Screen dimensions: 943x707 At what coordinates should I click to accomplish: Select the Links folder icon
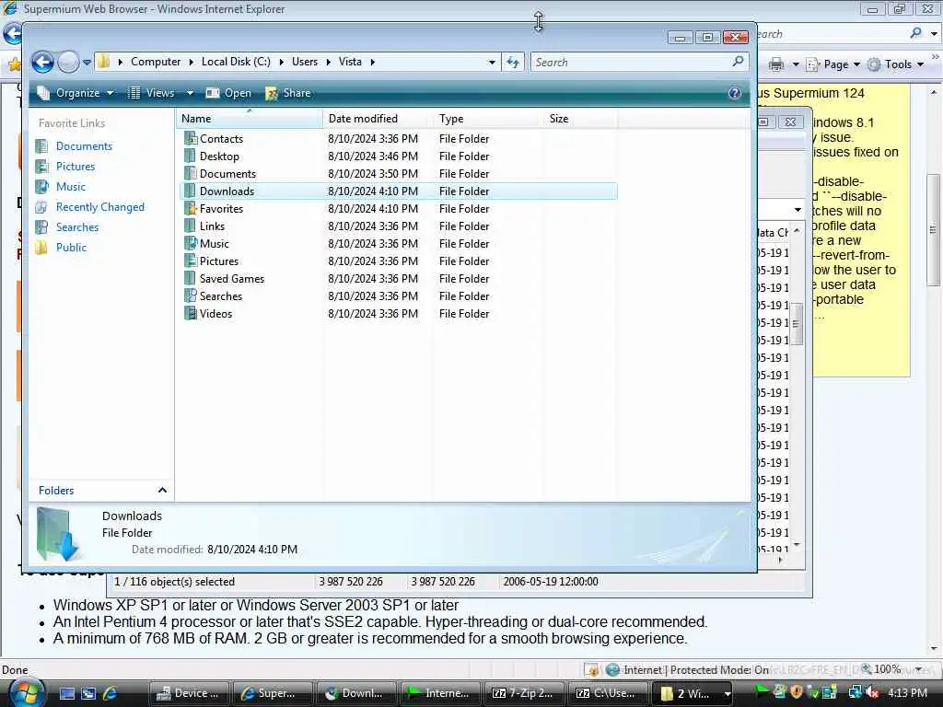[x=190, y=226]
